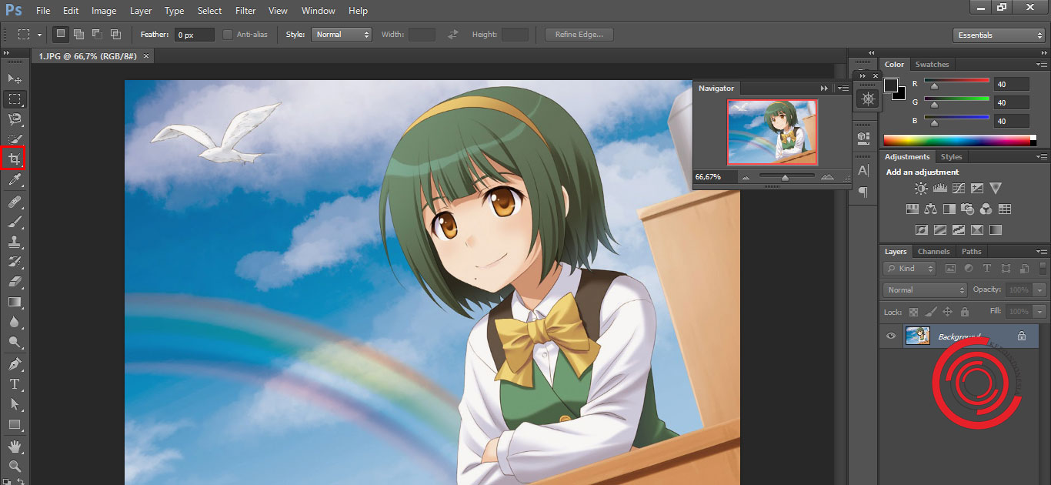
Task: Open the Essentials workspace dropdown
Action: (x=998, y=35)
